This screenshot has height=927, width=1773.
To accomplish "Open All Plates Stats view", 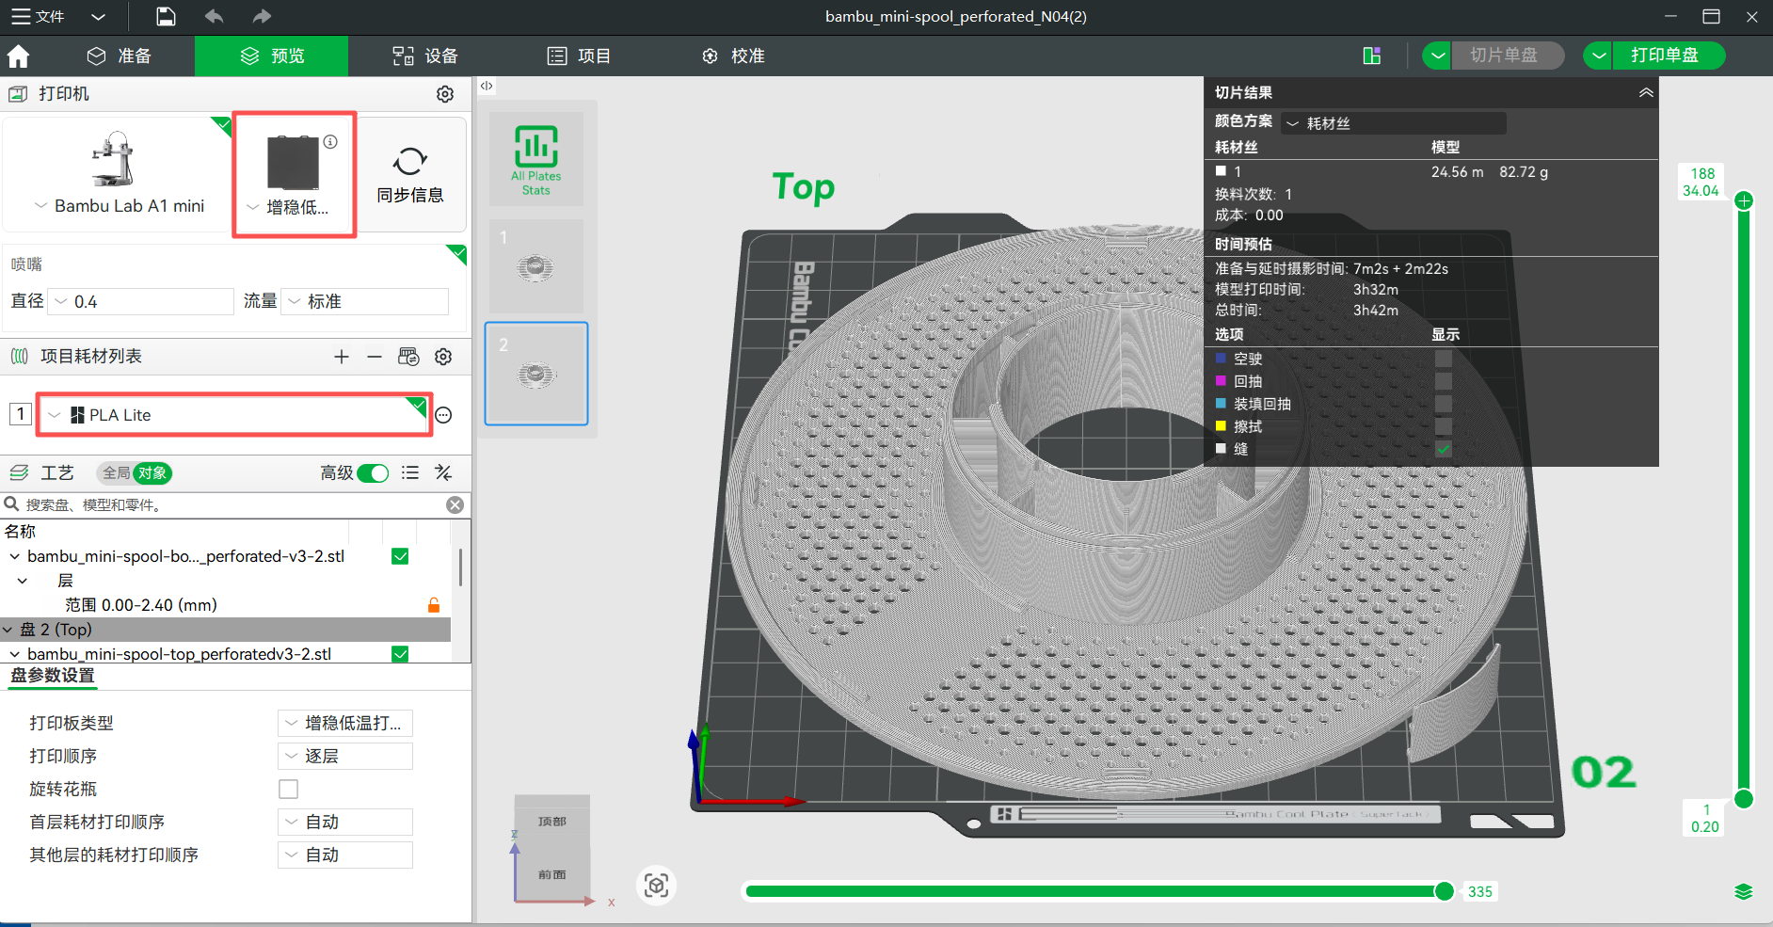I will tap(535, 159).
